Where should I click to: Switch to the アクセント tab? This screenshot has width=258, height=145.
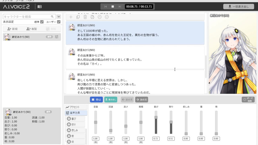pos(76,107)
